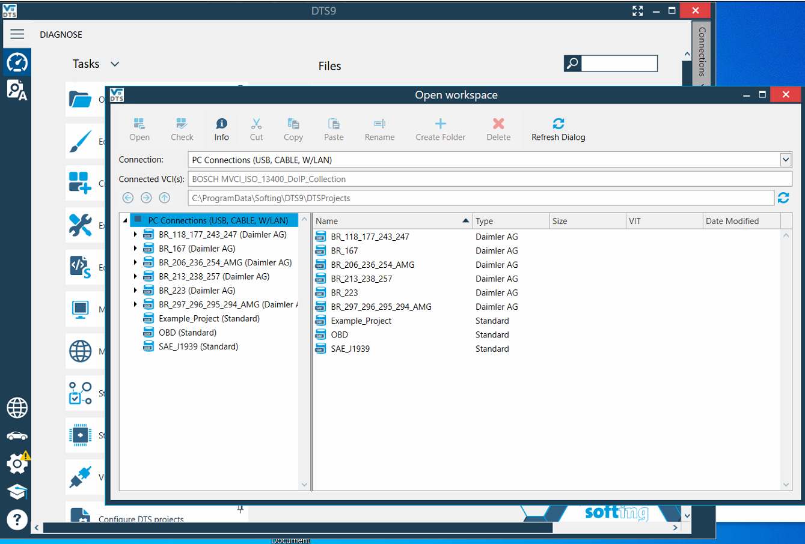Image resolution: width=805 pixels, height=544 pixels.
Task: Click the Info toolbar button
Action: tap(221, 130)
